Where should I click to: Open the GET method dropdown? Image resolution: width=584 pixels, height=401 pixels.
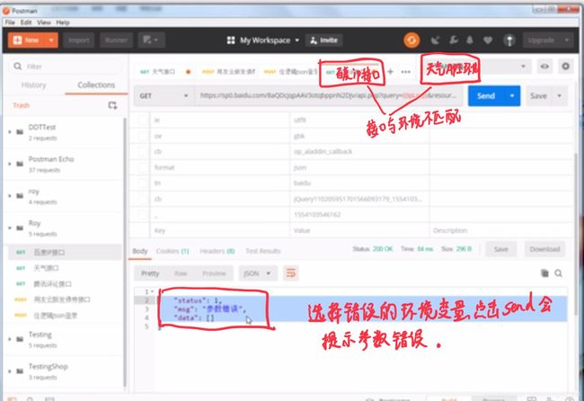point(164,96)
